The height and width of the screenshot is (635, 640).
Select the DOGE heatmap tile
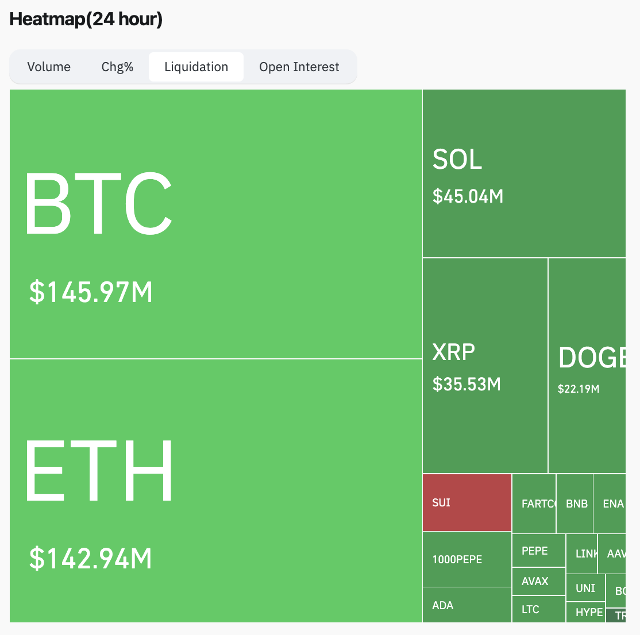(587, 366)
